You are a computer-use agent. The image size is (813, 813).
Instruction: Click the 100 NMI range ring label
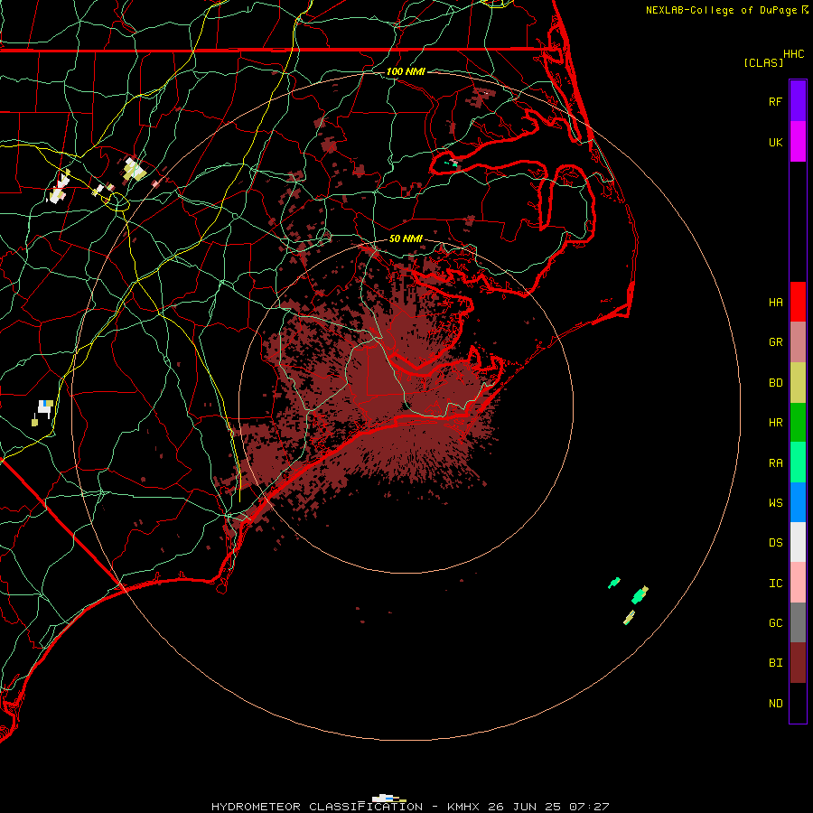pyautogui.click(x=406, y=71)
